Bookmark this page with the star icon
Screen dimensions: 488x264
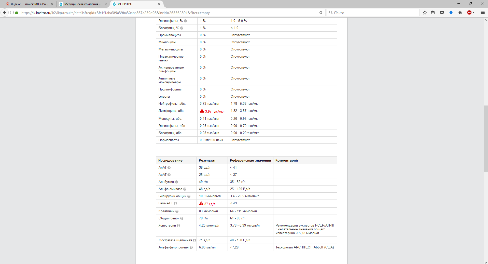tap(425, 12)
